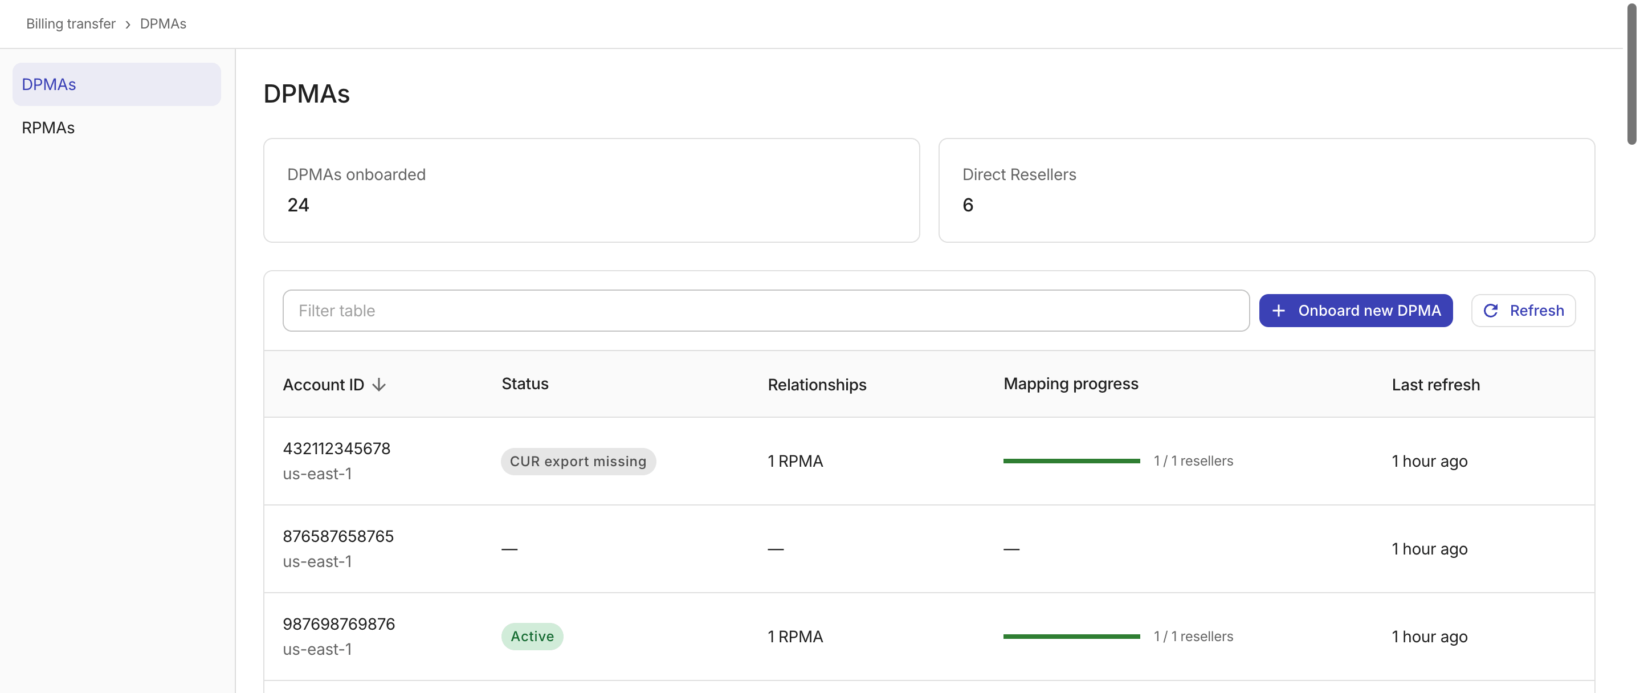Image resolution: width=1640 pixels, height=693 pixels.
Task: Go to Billing transfer breadcrumb
Action: tap(71, 23)
